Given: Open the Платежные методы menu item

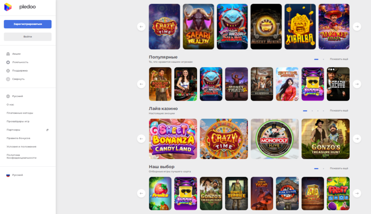Looking at the screenshot, I should click(20, 113).
